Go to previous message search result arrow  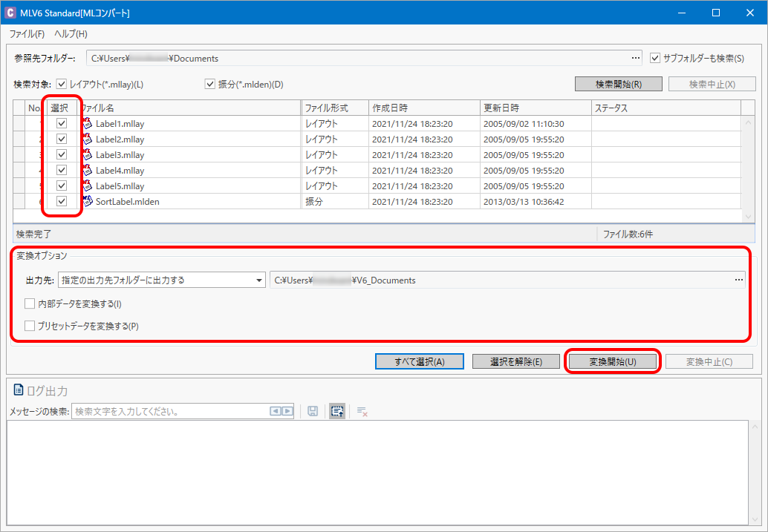tap(276, 411)
